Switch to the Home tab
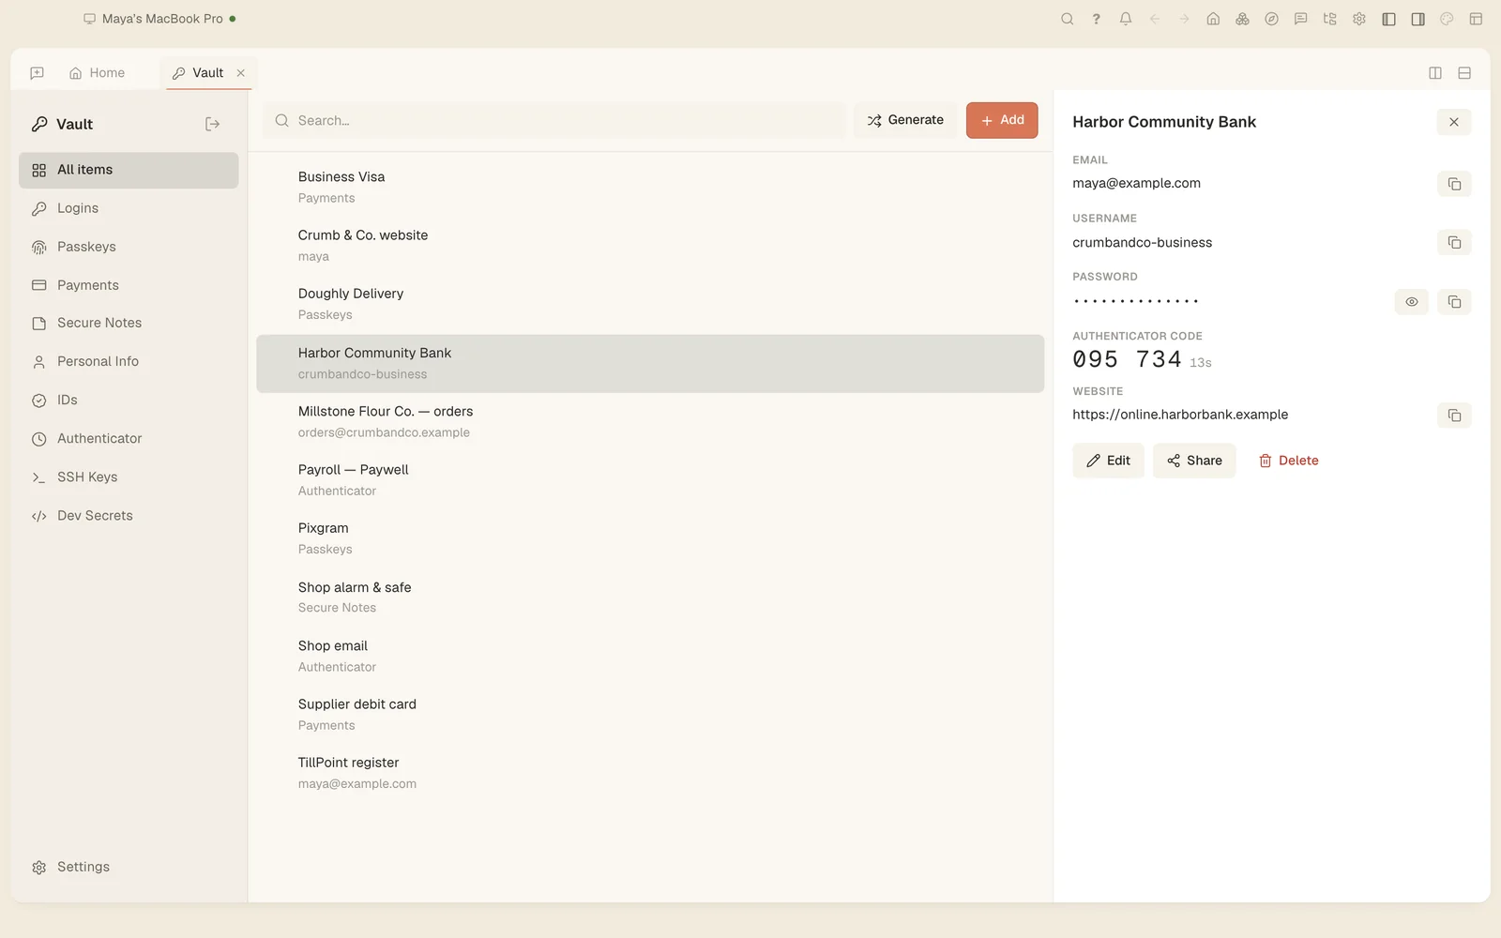 pos(97,73)
